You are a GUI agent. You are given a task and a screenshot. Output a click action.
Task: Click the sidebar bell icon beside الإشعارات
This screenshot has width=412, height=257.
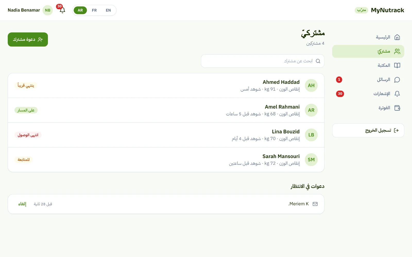point(397,94)
